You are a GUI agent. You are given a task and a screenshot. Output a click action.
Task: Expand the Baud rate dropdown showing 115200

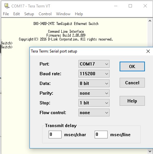tap(94, 74)
